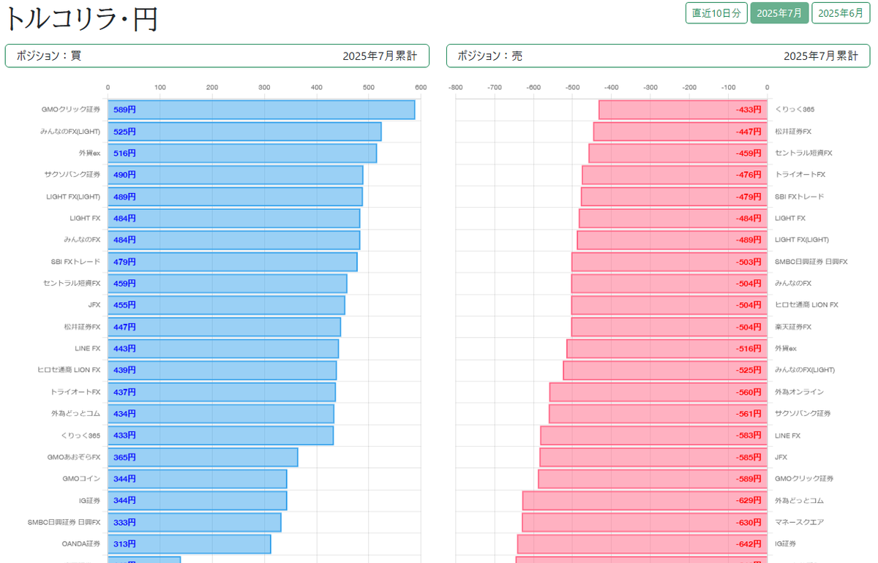Viewport: 878px width, 563px height.
Task: Click the トルコリラ・円 page heading
Action: point(80,19)
